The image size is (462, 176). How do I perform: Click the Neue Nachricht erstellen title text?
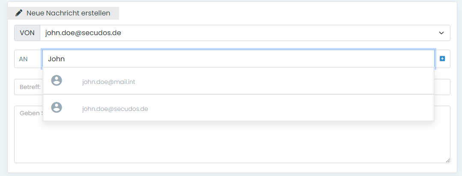[x=69, y=13]
